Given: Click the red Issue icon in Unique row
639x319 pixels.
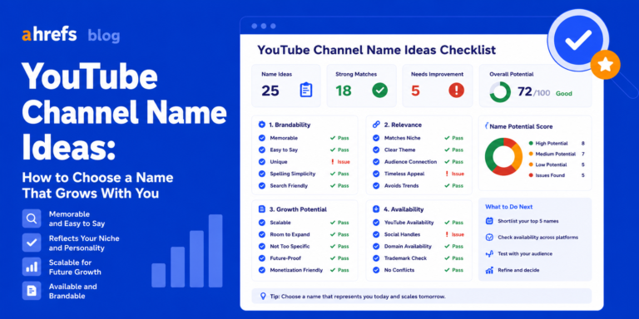Looking at the screenshot, I should point(333,162).
